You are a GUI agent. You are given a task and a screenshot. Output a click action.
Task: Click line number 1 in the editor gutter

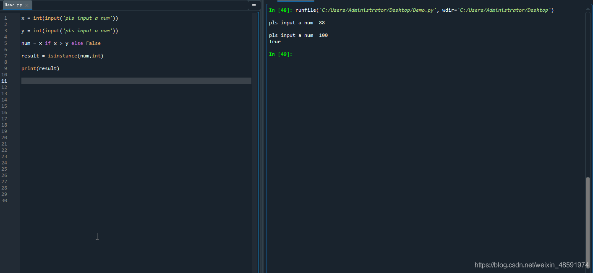5,18
